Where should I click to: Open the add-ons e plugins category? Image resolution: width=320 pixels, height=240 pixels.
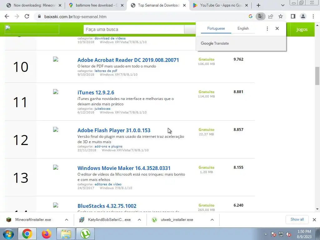point(108,146)
